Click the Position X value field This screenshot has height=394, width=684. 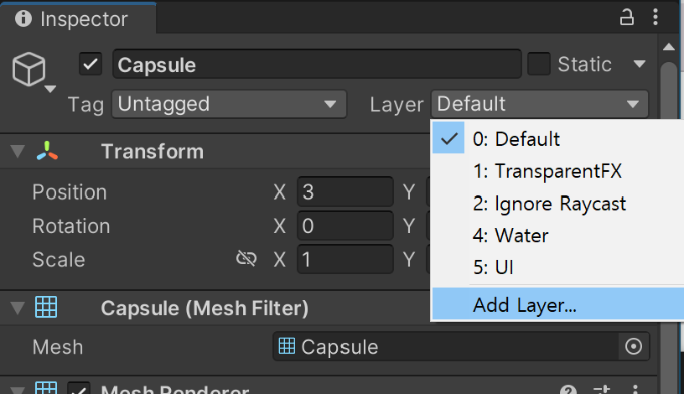pyautogui.click(x=345, y=192)
